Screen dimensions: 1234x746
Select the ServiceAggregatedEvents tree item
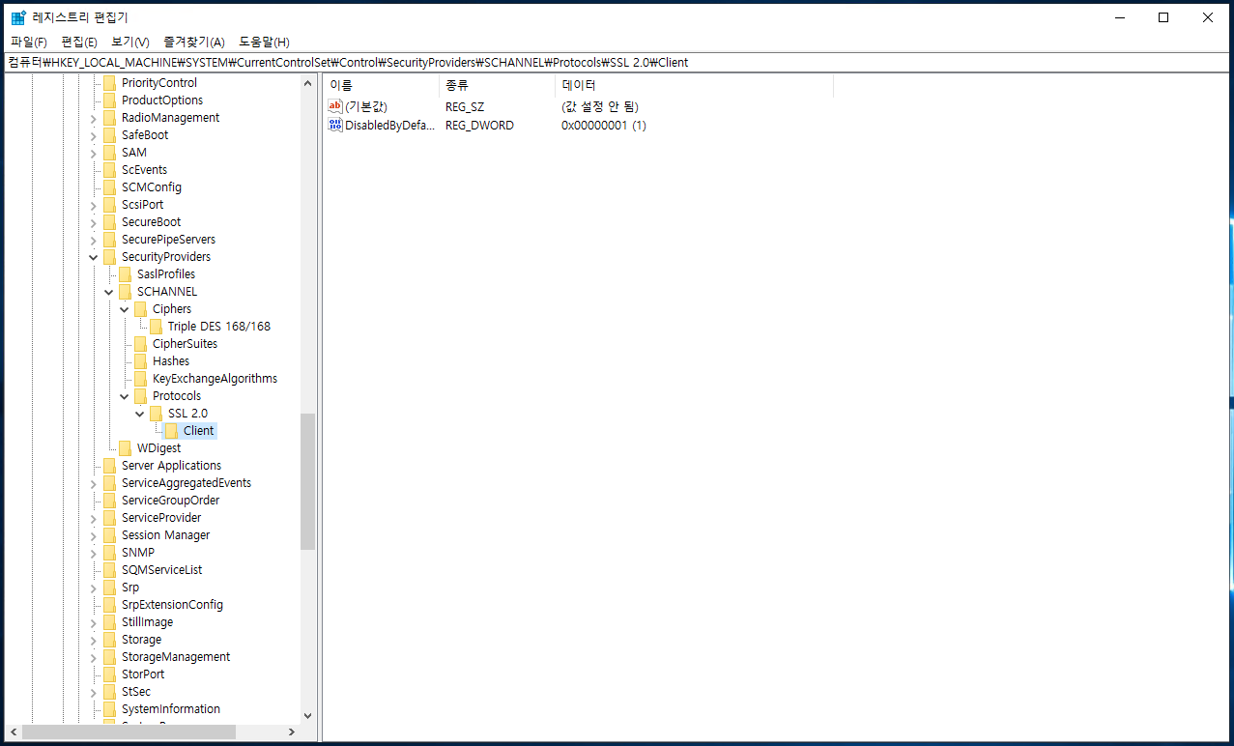click(x=186, y=483)
